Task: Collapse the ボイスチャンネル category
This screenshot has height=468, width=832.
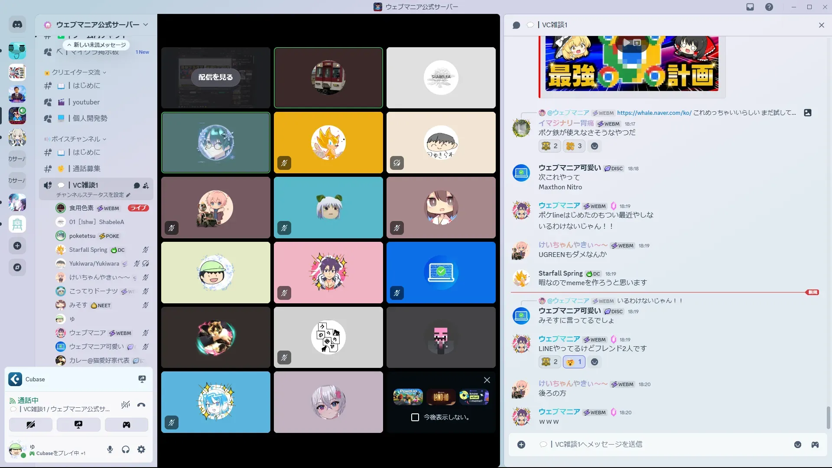Action: 76,139
